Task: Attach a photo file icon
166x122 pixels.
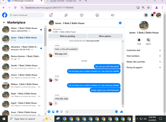Action: coord(53,112)
